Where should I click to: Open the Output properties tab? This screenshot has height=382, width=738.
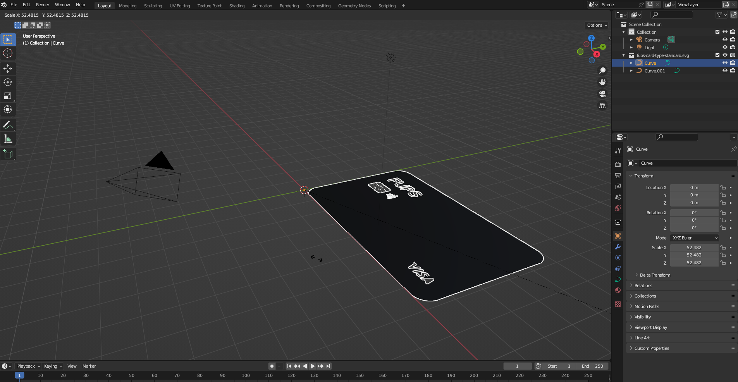[618, 176]
